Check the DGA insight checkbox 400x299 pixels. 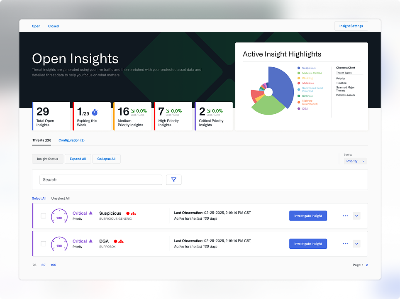(x=44, y=244)
